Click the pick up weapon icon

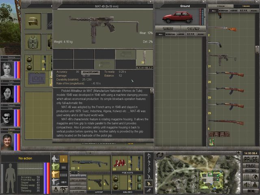click(64, 189)
